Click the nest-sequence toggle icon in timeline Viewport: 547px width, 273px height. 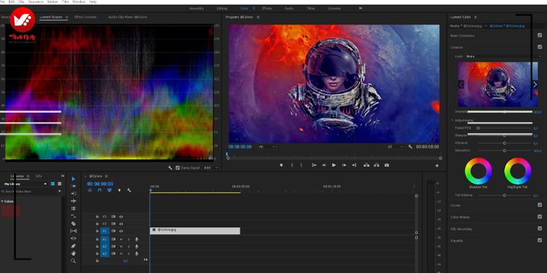(90, 190)
